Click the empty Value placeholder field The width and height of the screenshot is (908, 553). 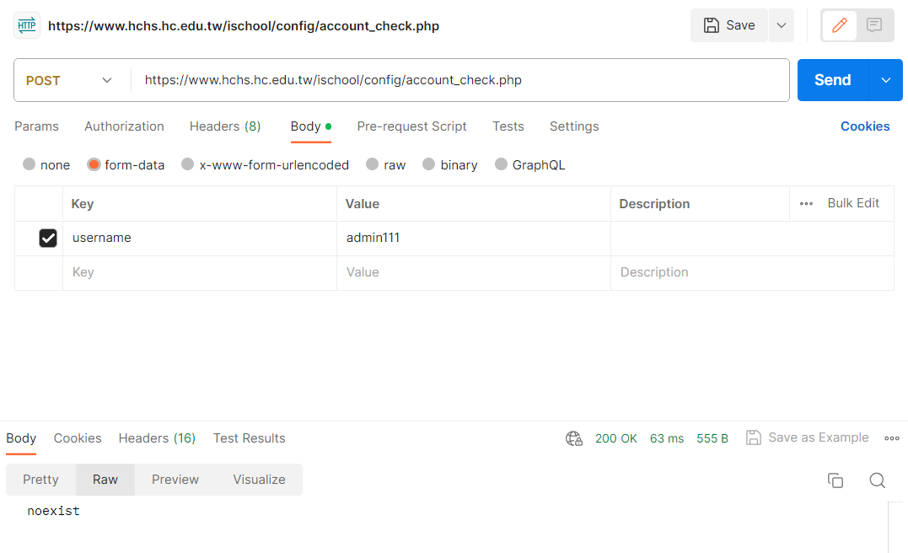click(x=474, y=273)
